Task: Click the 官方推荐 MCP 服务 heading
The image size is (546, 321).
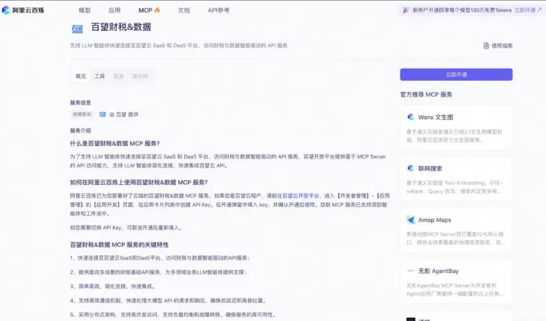Action: coord(427,94)
